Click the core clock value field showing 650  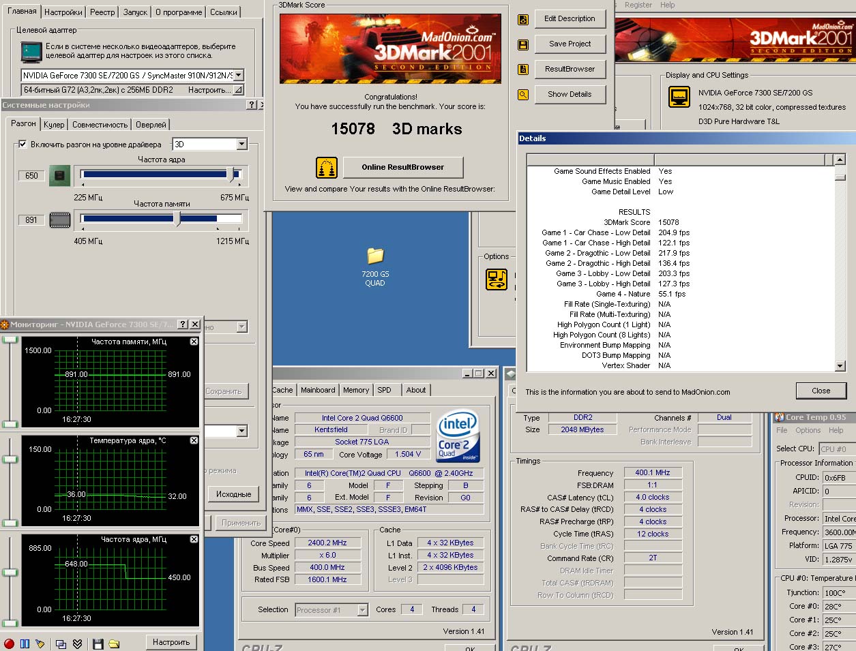click(x=31, y=176)
